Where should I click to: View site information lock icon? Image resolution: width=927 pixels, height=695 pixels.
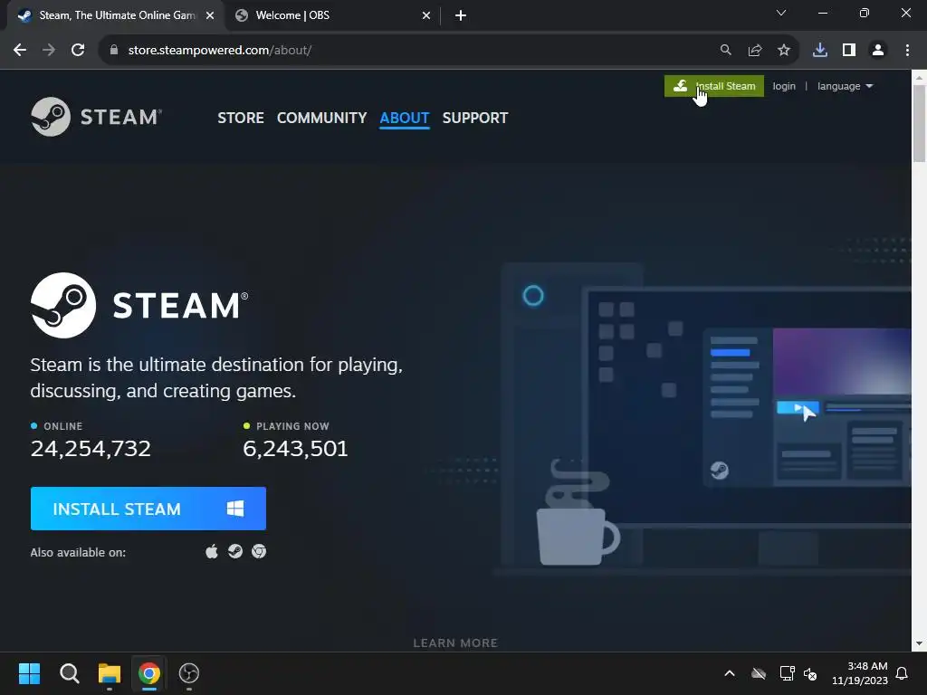[114, 51]
